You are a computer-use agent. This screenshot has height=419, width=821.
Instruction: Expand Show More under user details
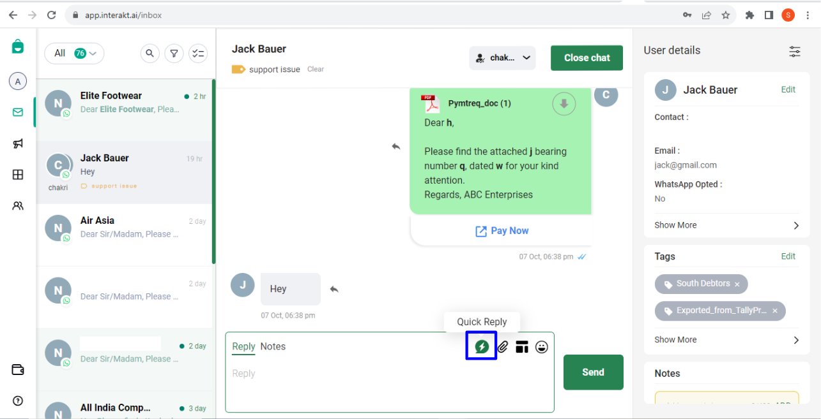pyautogui.click(x=726, y=225)
